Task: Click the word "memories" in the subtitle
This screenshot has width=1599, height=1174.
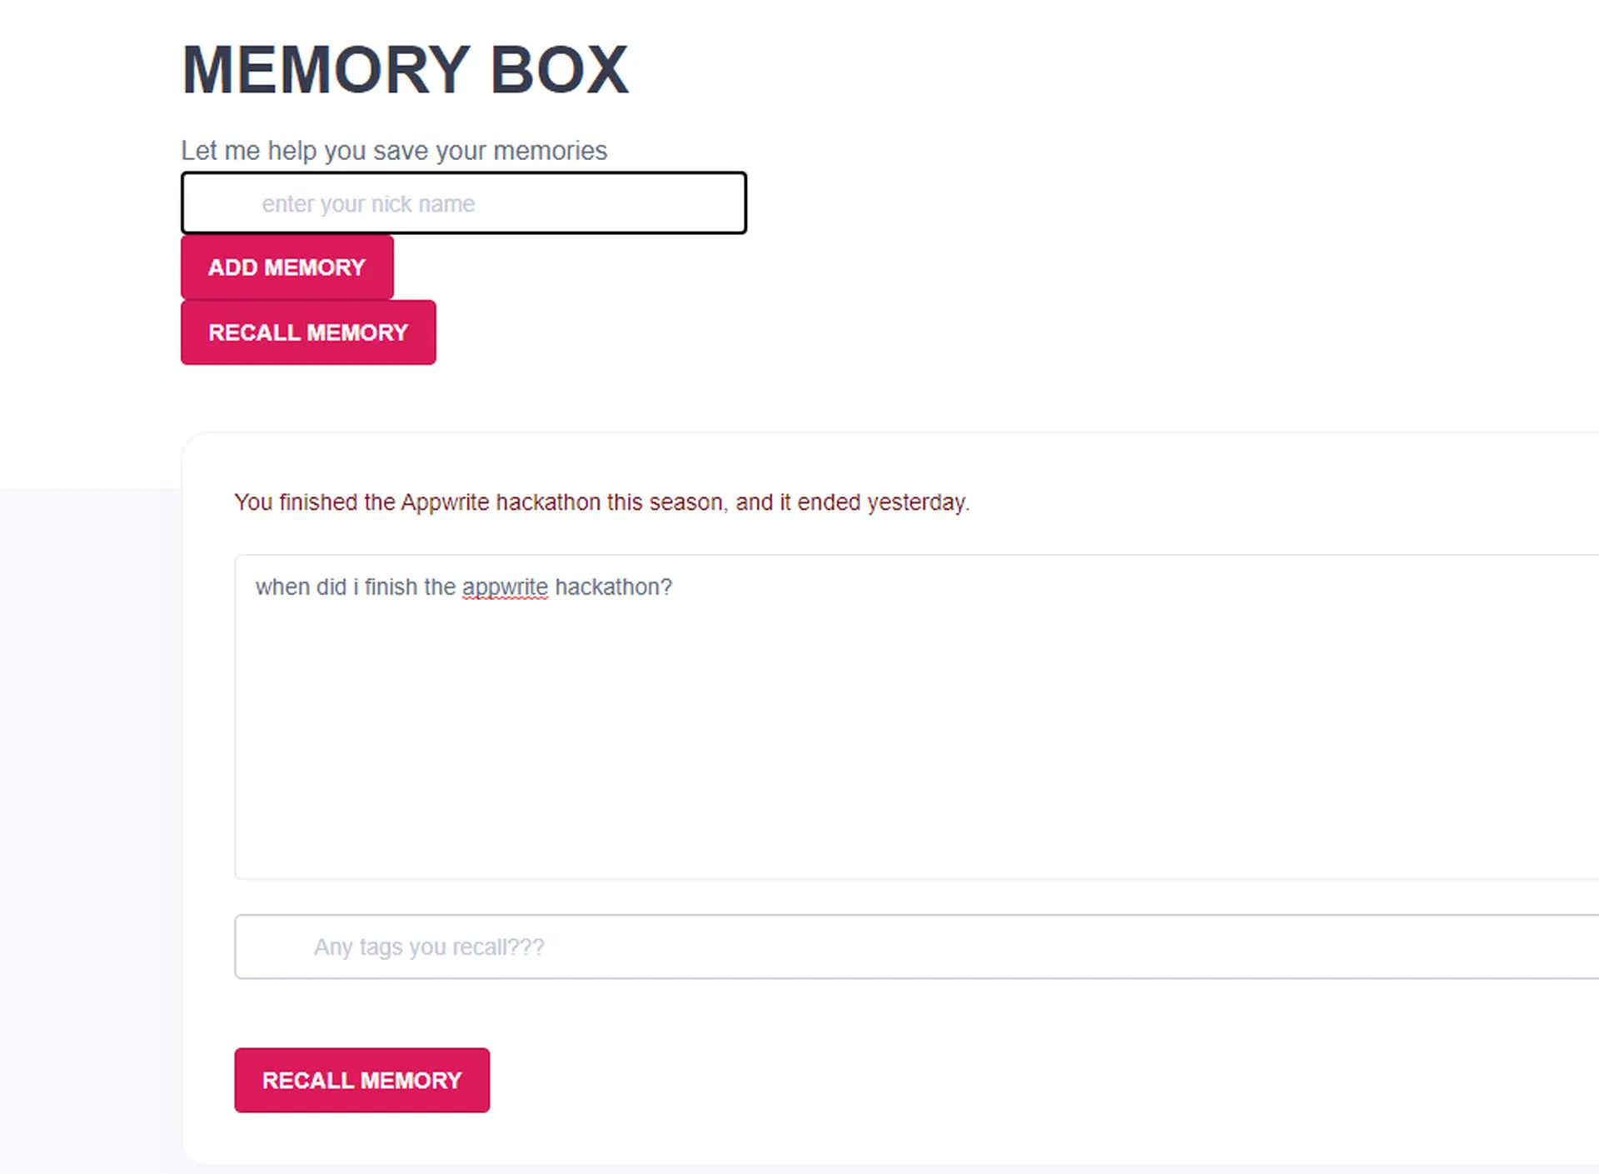Action: pyautogui.click(x=550, y=151)
